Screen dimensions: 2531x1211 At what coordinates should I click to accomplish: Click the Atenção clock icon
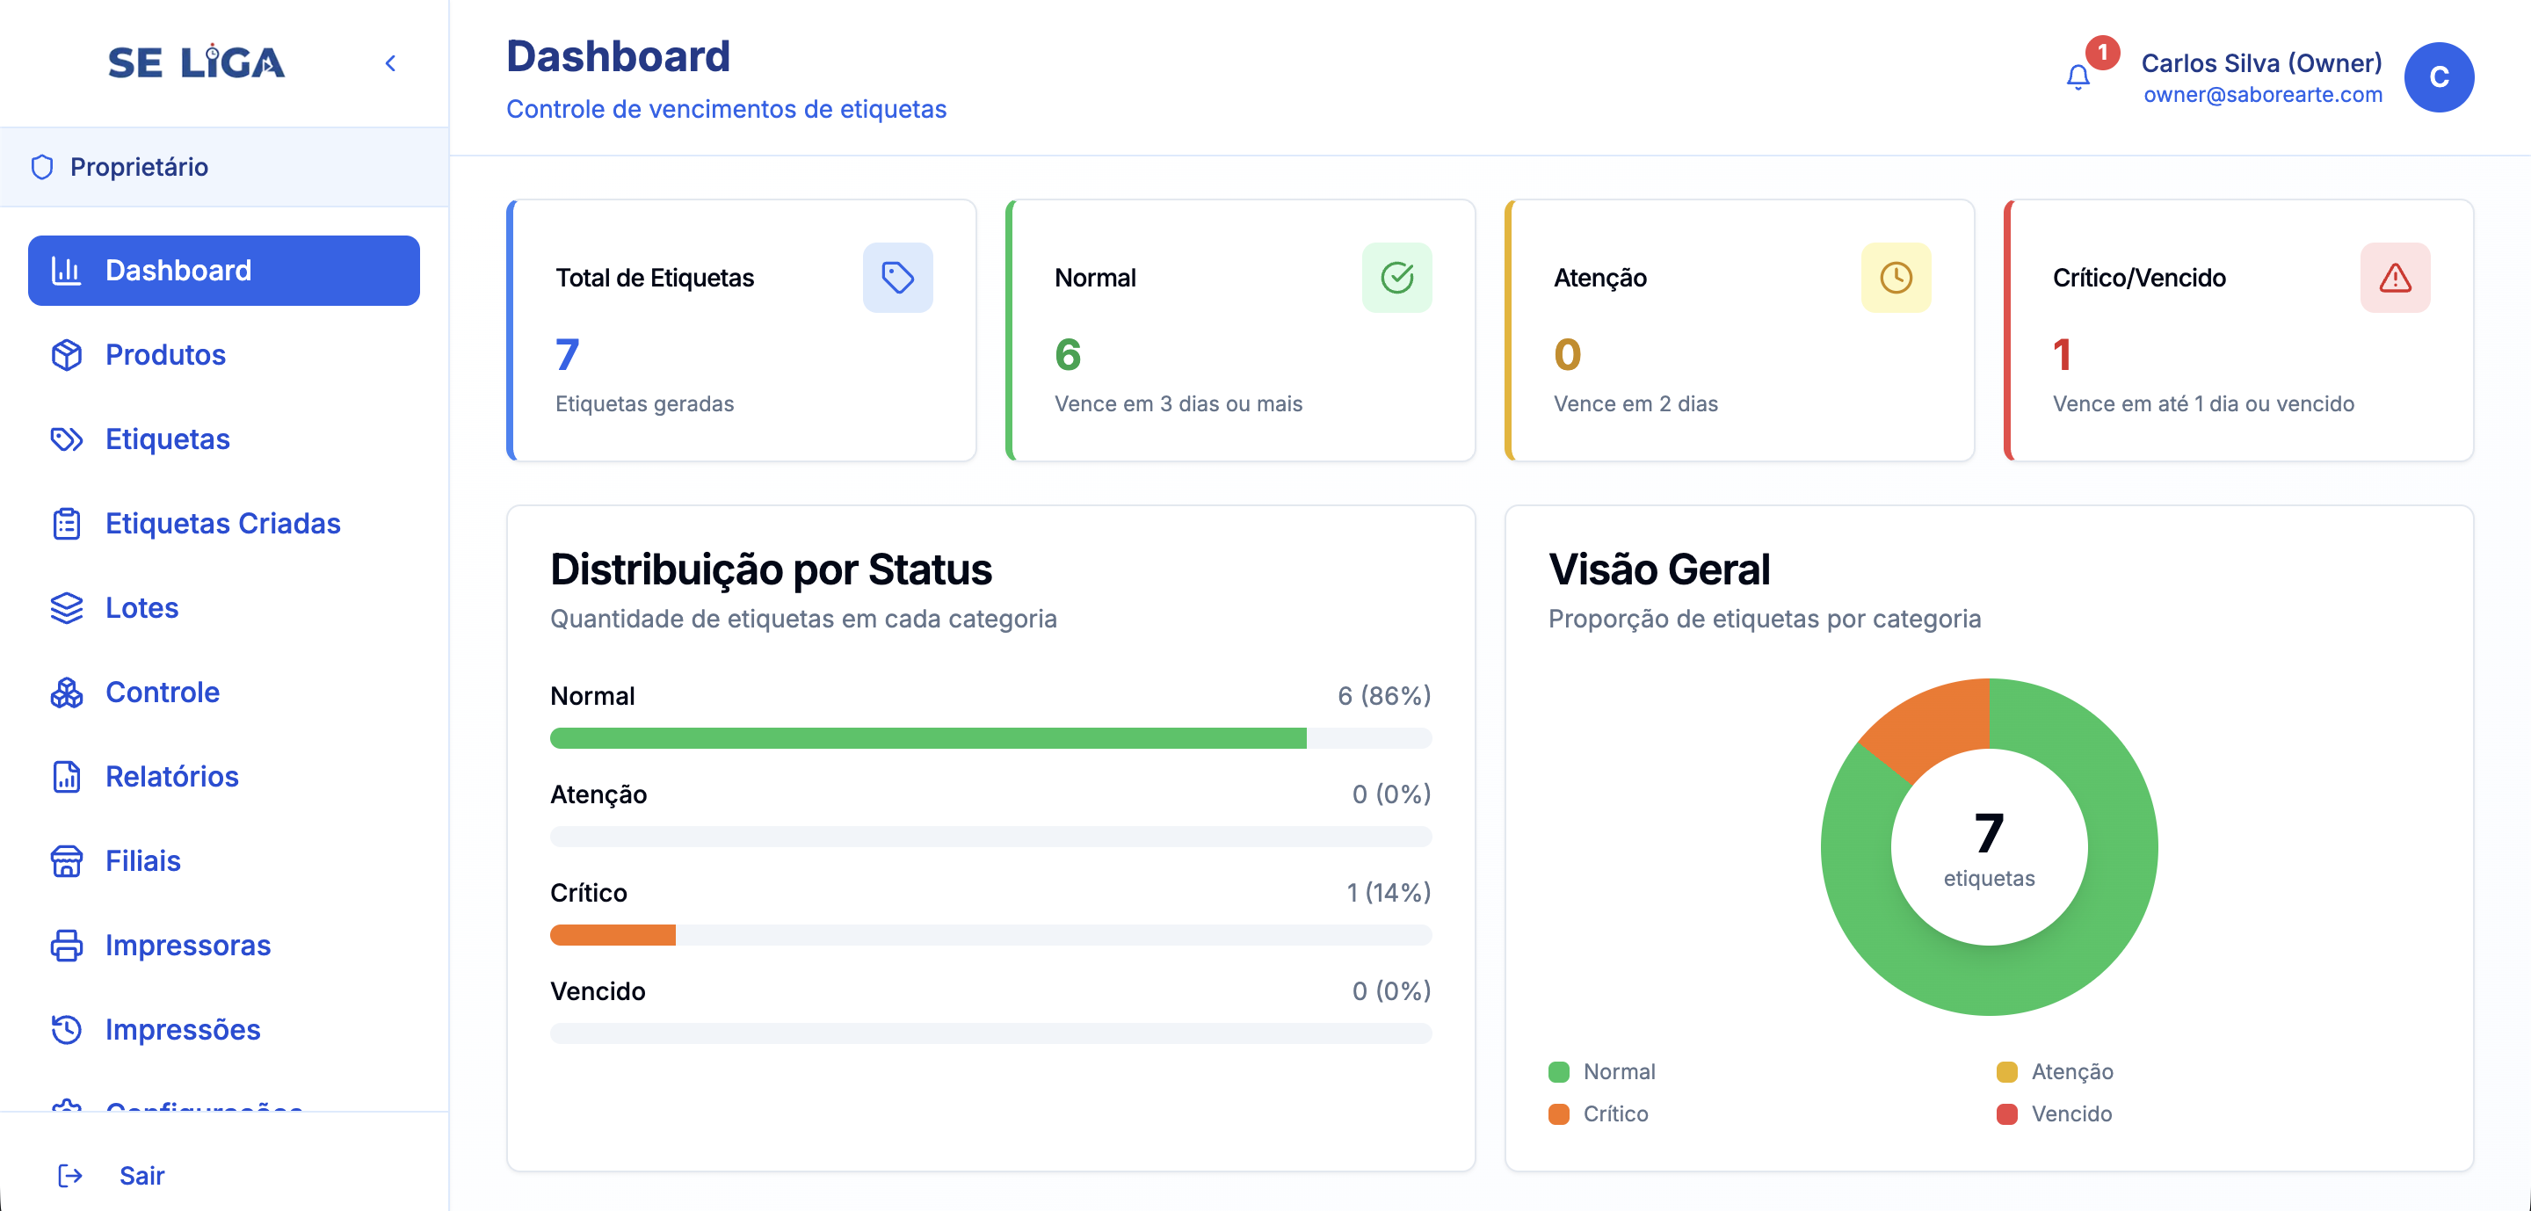1896,278
